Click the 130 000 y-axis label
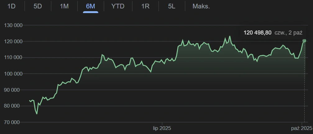 coord(14,25)
